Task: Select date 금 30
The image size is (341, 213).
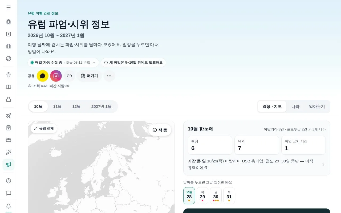Action: (216, 196)
